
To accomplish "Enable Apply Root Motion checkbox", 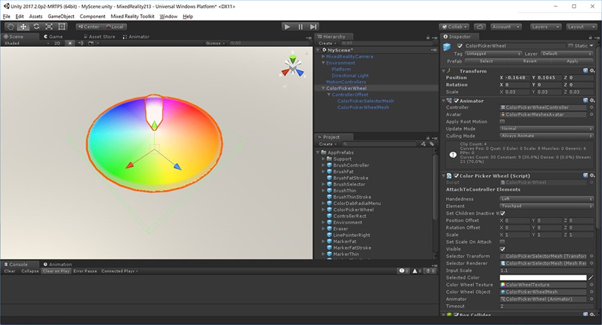I will click(502, 121).
